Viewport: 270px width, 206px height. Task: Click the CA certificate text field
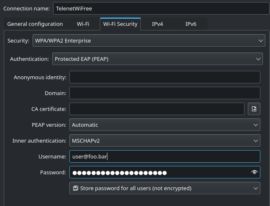[x=157, y=109]
